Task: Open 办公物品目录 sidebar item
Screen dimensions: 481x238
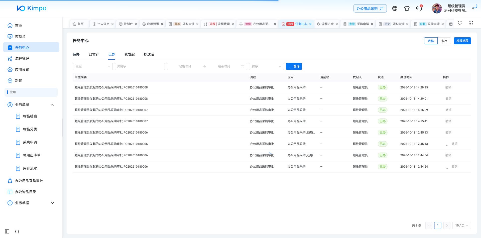Action: tap(31, 192)
